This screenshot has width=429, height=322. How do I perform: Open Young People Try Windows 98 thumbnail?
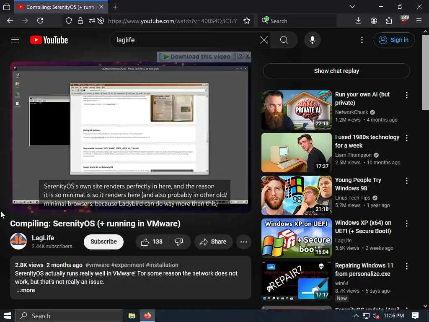point(297,195)
